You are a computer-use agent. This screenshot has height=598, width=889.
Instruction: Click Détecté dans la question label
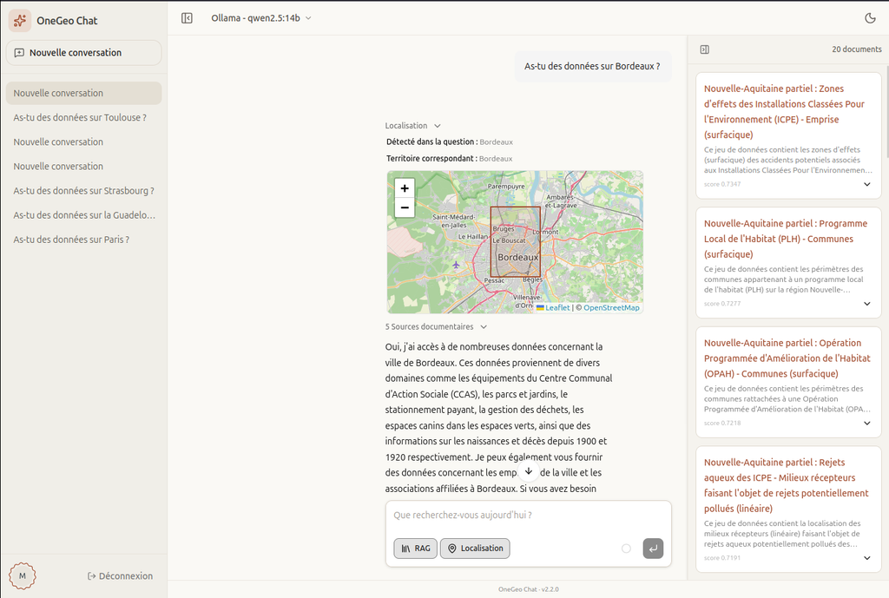coord(431,141)
